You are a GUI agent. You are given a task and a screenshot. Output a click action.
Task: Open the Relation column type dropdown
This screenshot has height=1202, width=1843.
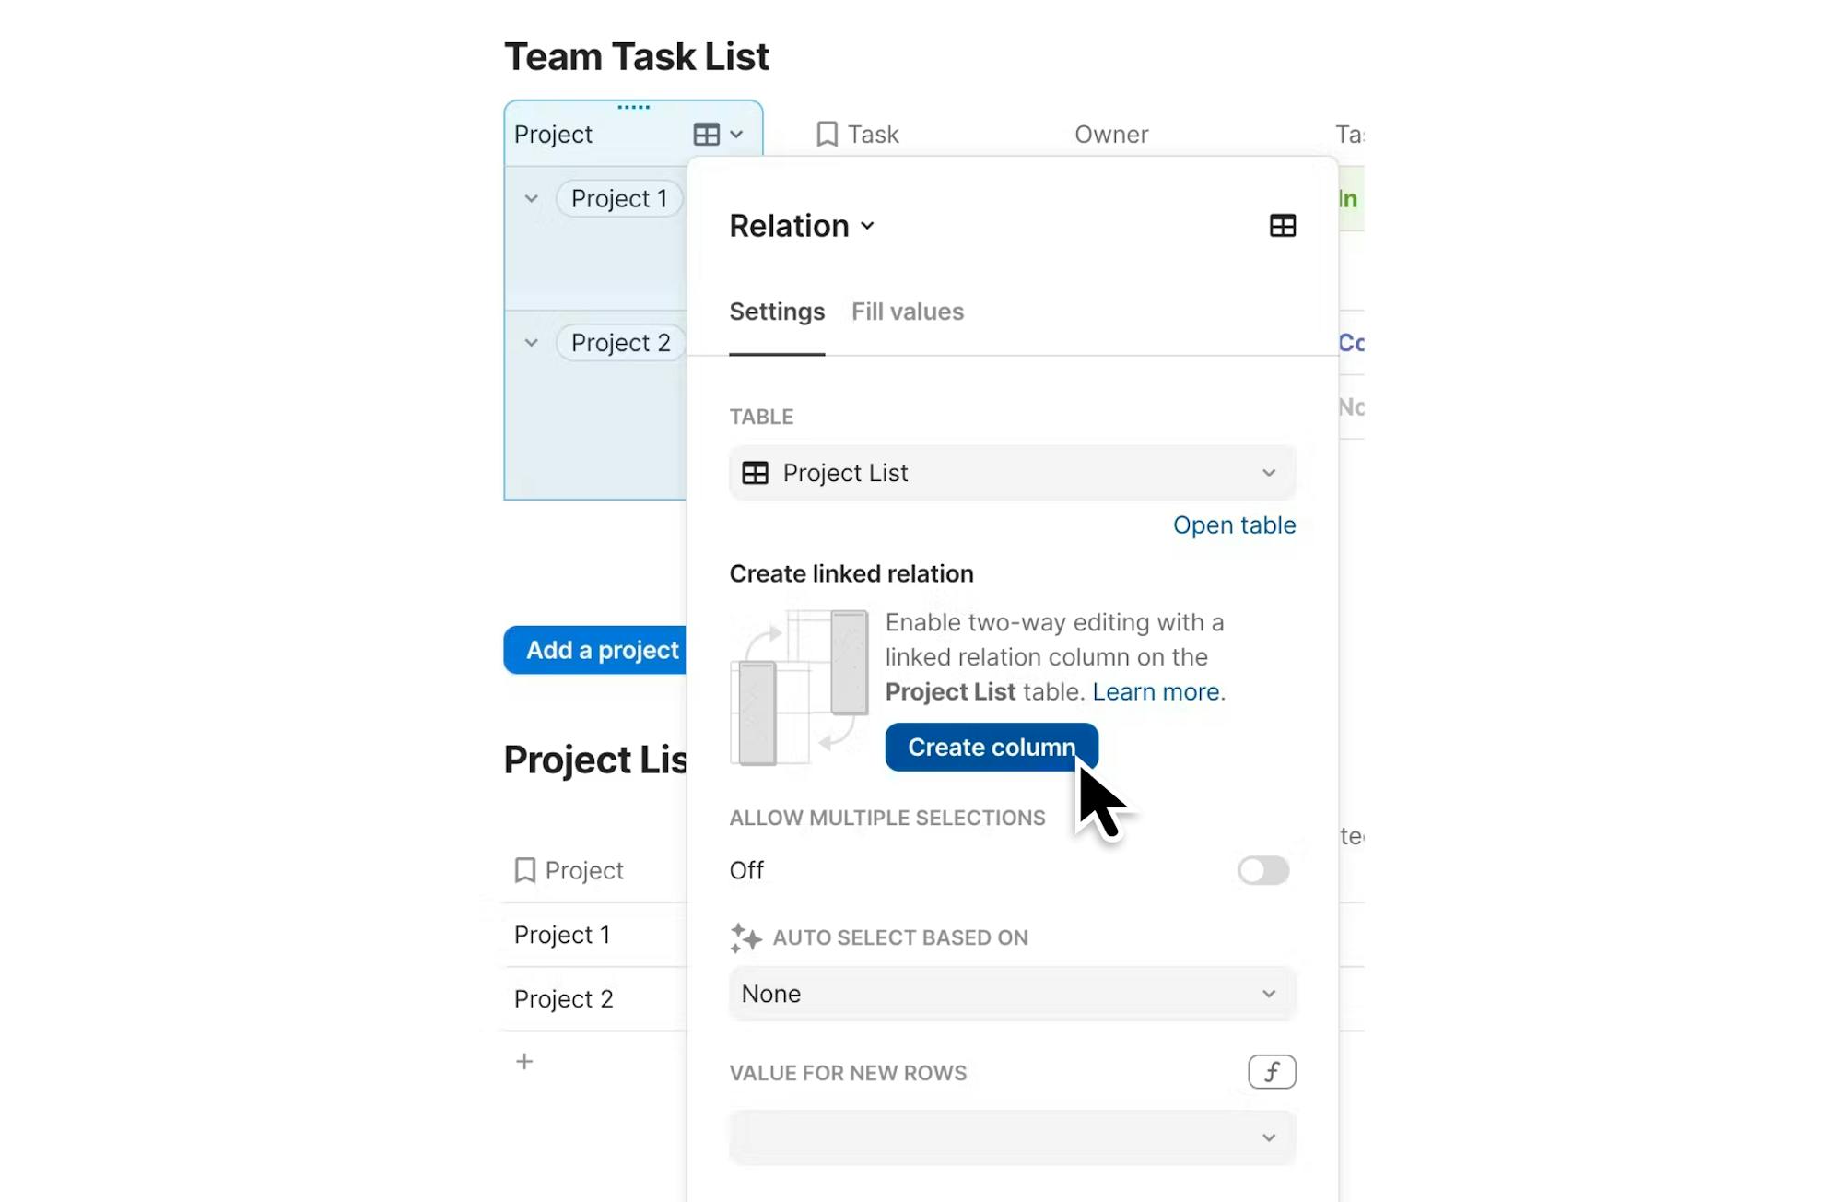point(802,226)
